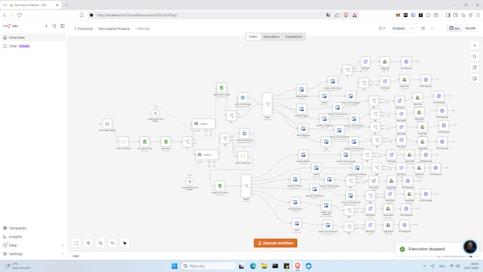The width and height of the screenshot is (483, 272).
Task: Bookmark this page in the browser
Action: (82, 15)
